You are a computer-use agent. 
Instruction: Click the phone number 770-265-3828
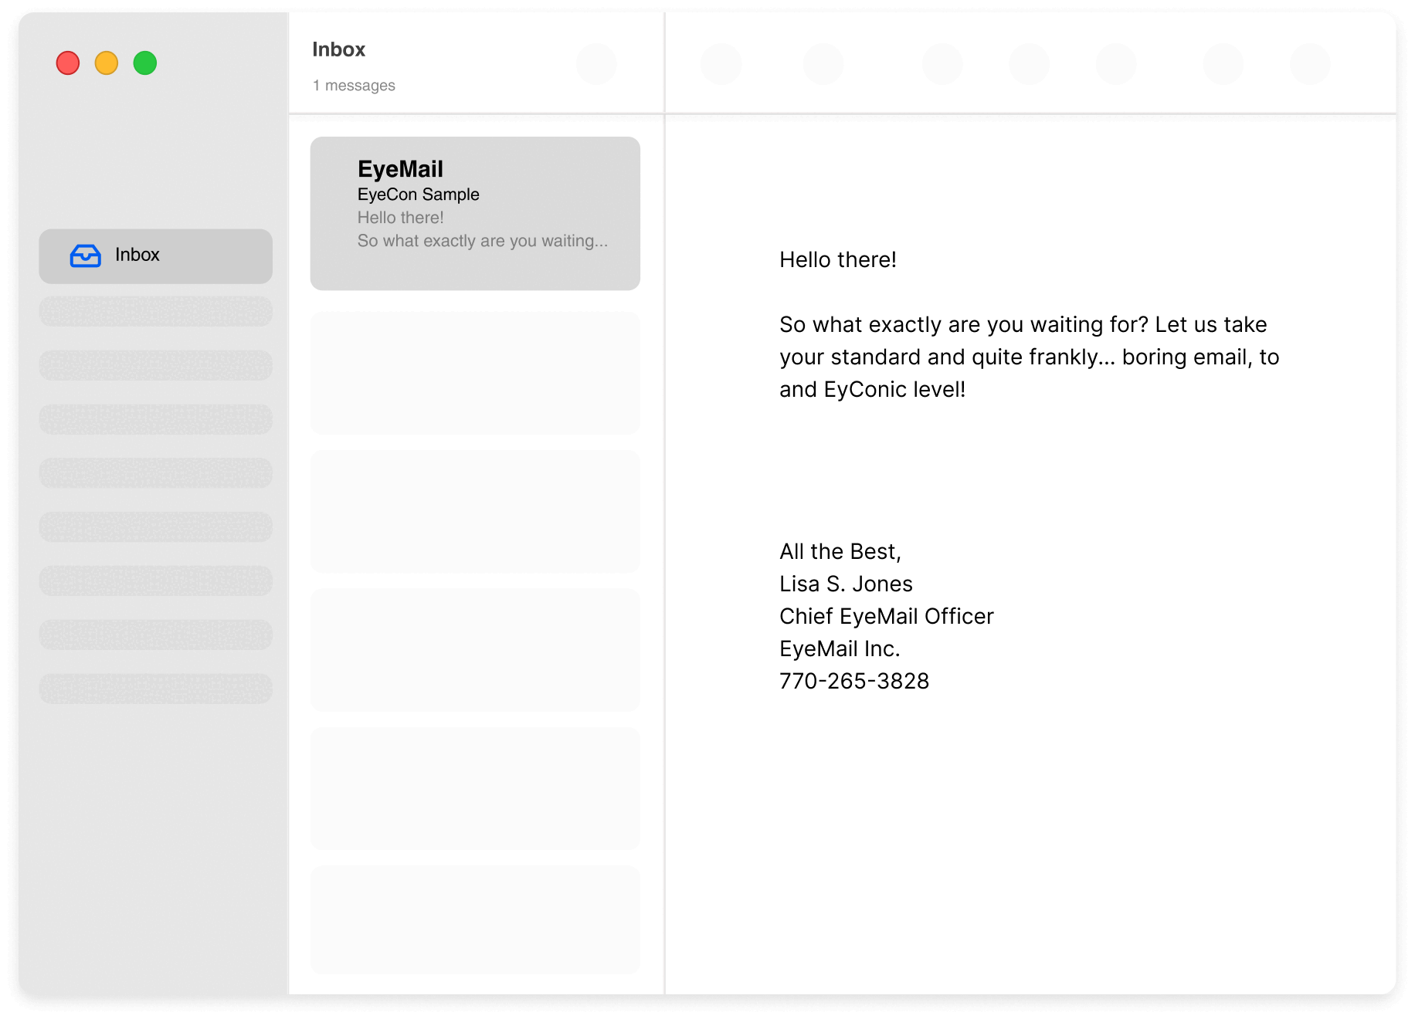(x=854, y=681)
